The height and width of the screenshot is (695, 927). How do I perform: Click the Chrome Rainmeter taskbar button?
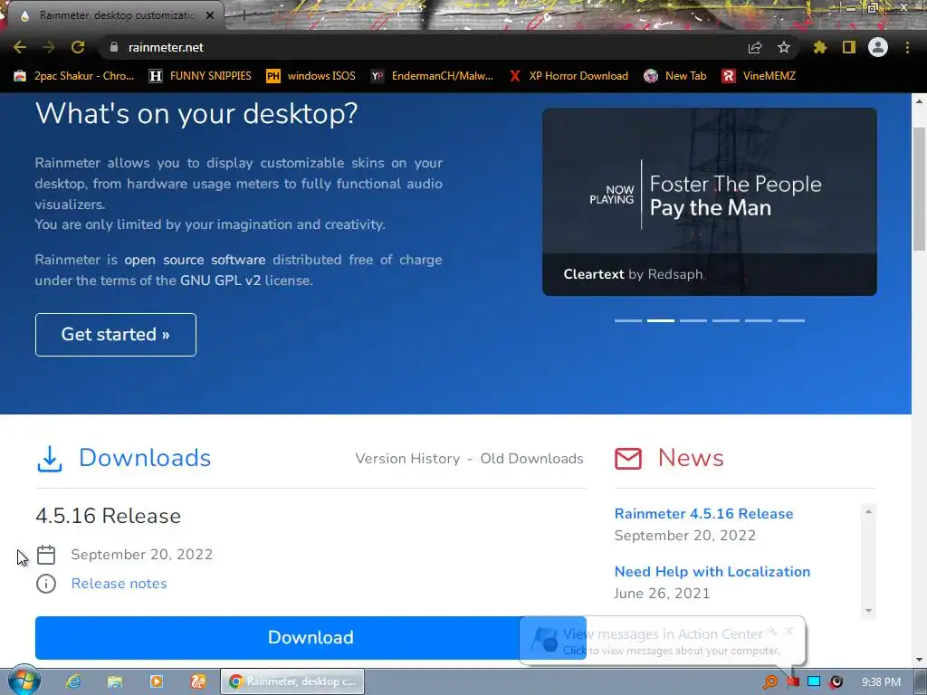[x=292, y=681]
